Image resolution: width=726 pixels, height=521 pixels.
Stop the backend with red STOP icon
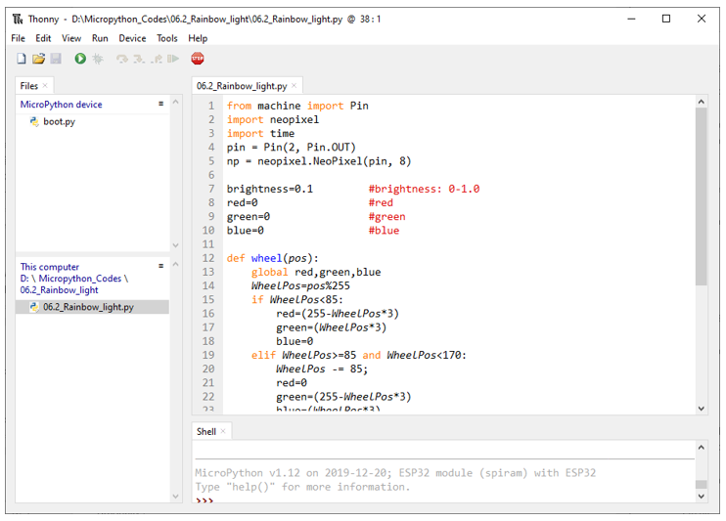(198, 59)
